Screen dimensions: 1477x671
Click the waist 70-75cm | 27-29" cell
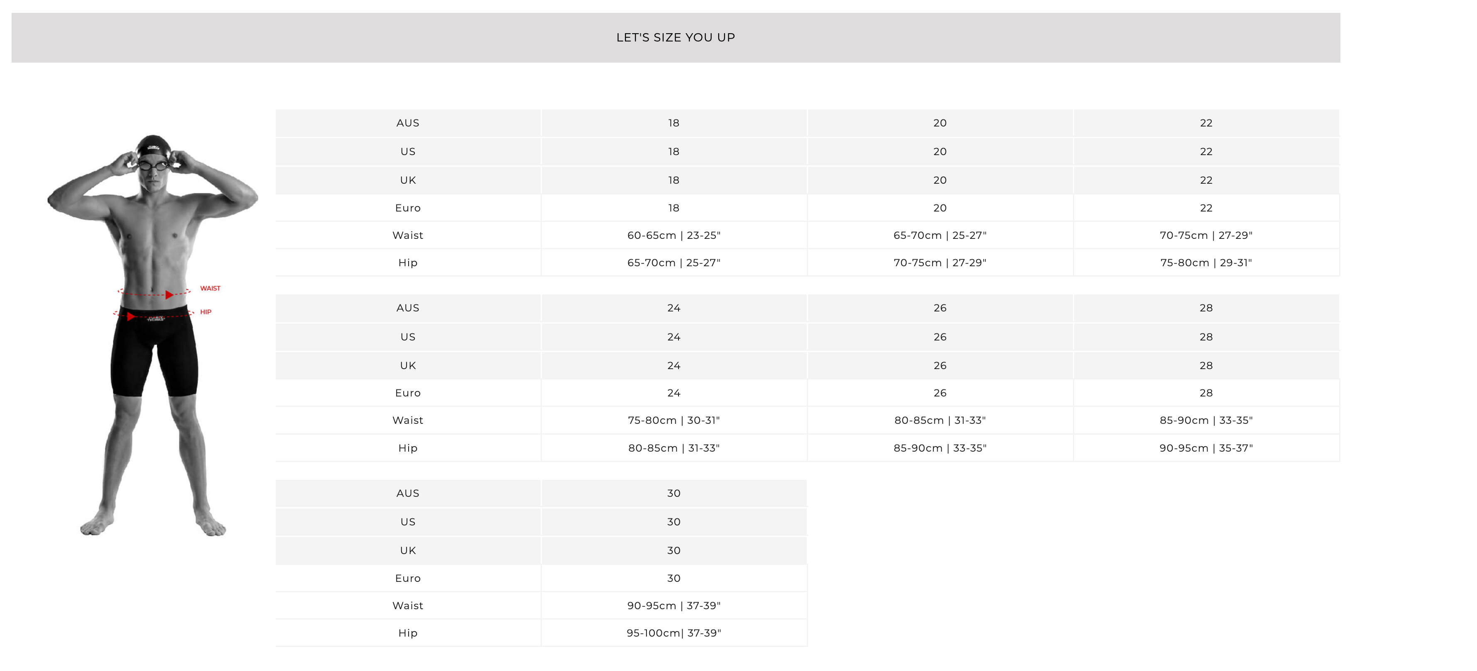coord(1206,235)
